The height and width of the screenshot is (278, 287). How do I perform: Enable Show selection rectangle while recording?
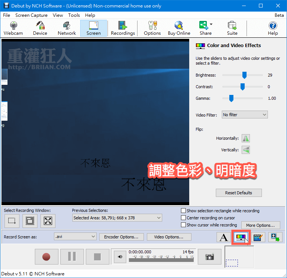tap(184, 211)
